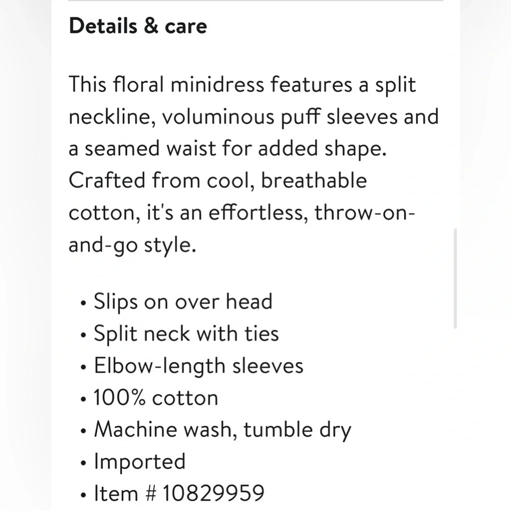Viewport: 511px width, 511px height.
Task: Click the "tumble dry" text
Action: pos(297,430)
